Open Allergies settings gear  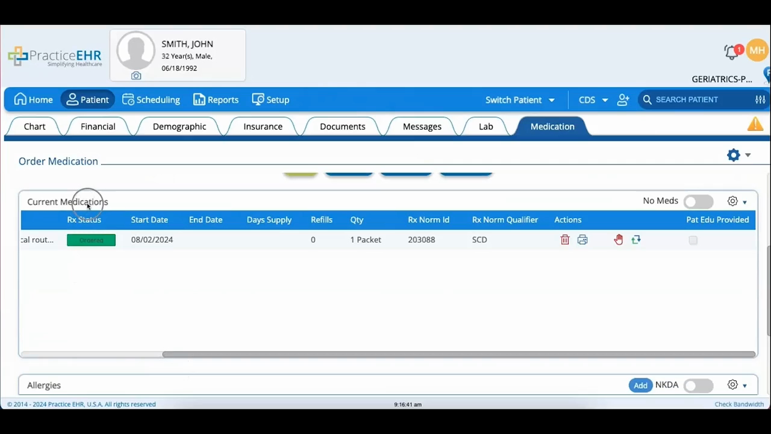732,385
